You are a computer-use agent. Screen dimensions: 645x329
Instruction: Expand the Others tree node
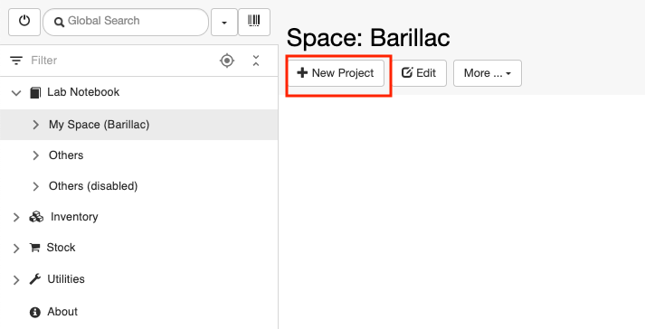(36, 155)
